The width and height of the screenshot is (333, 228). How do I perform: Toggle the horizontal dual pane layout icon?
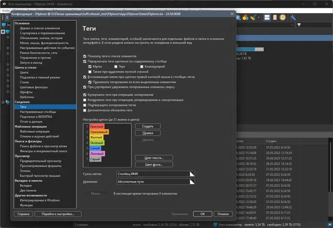pos(267,17)
